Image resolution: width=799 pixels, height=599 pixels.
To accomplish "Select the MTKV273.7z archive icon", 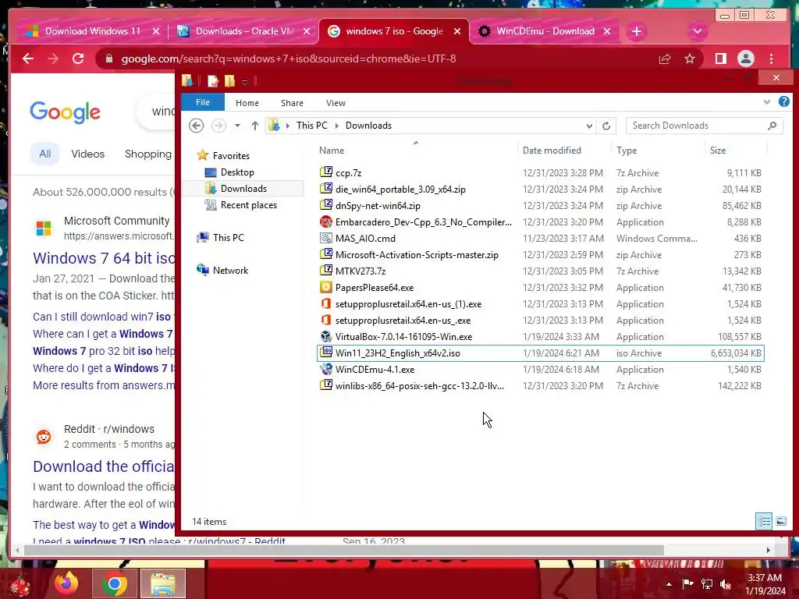I will 326,271.
